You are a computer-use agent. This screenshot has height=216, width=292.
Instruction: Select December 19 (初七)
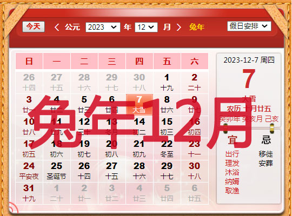[84, 149]
